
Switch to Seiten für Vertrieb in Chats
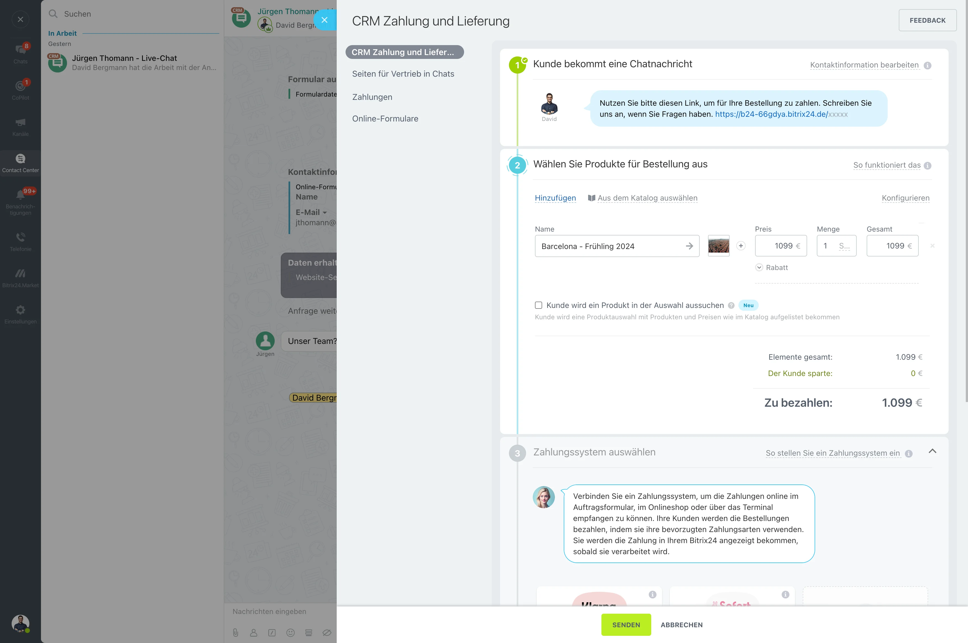click(x=403, y=74)
